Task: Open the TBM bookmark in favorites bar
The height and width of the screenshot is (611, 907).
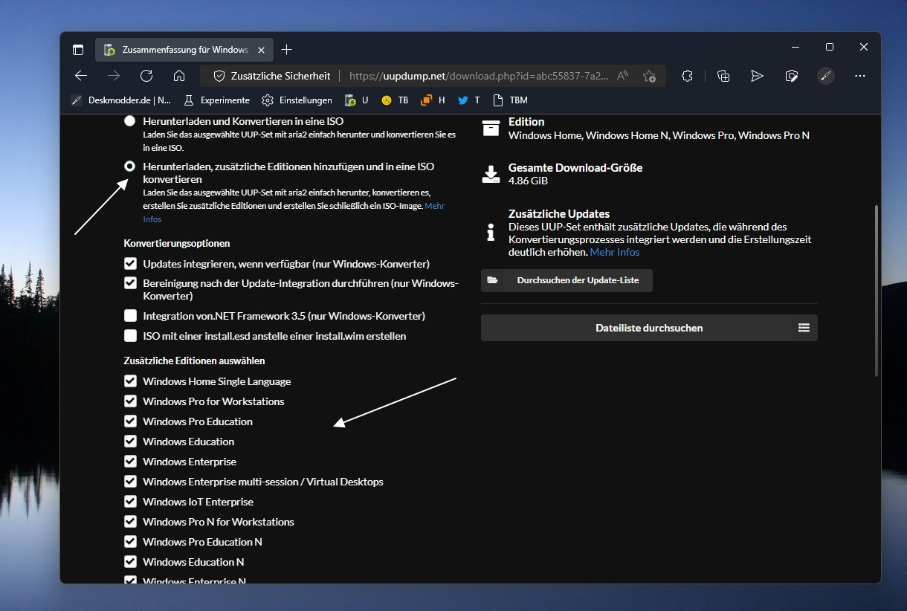Action: [510, 100]
